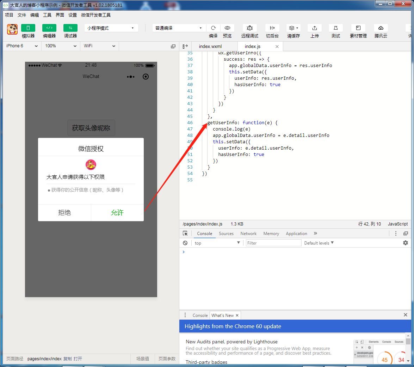Click the app avatar in authorization dialog

91,165
